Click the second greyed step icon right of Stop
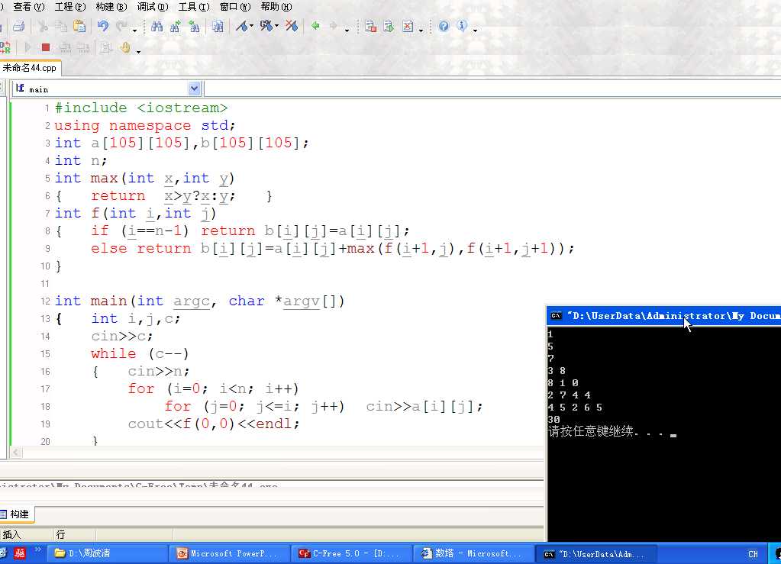Viewport: 781px width, 564px height. (83, 47)
